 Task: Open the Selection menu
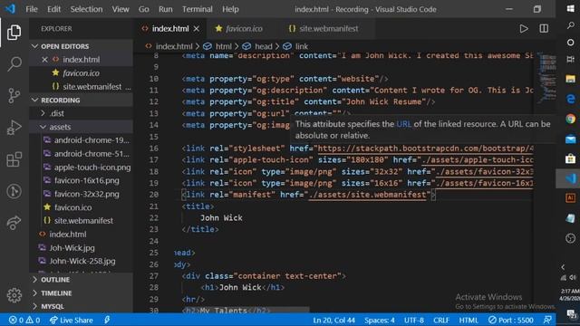pos(86,9)
